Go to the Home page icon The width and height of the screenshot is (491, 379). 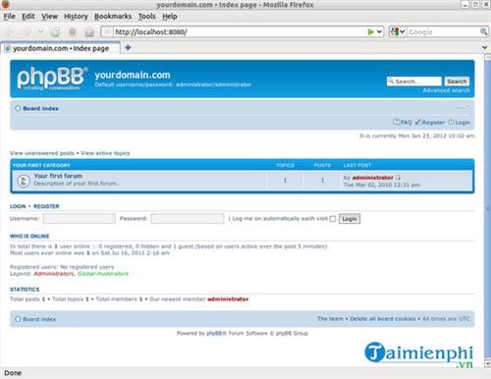(89, 32)
